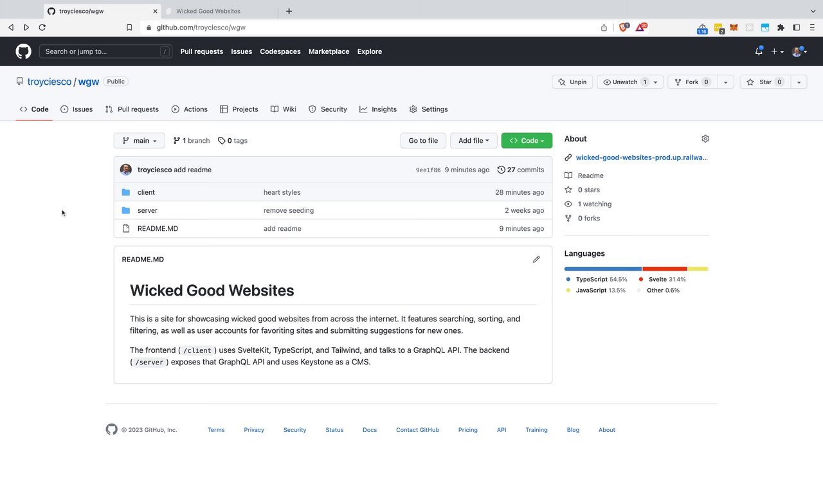823x502 pixels.
Task: Open the 27 commits history
Action: tap(521, 170)
